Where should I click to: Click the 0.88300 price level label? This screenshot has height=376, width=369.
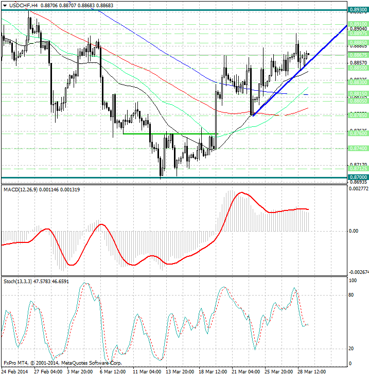coord(358,82)
